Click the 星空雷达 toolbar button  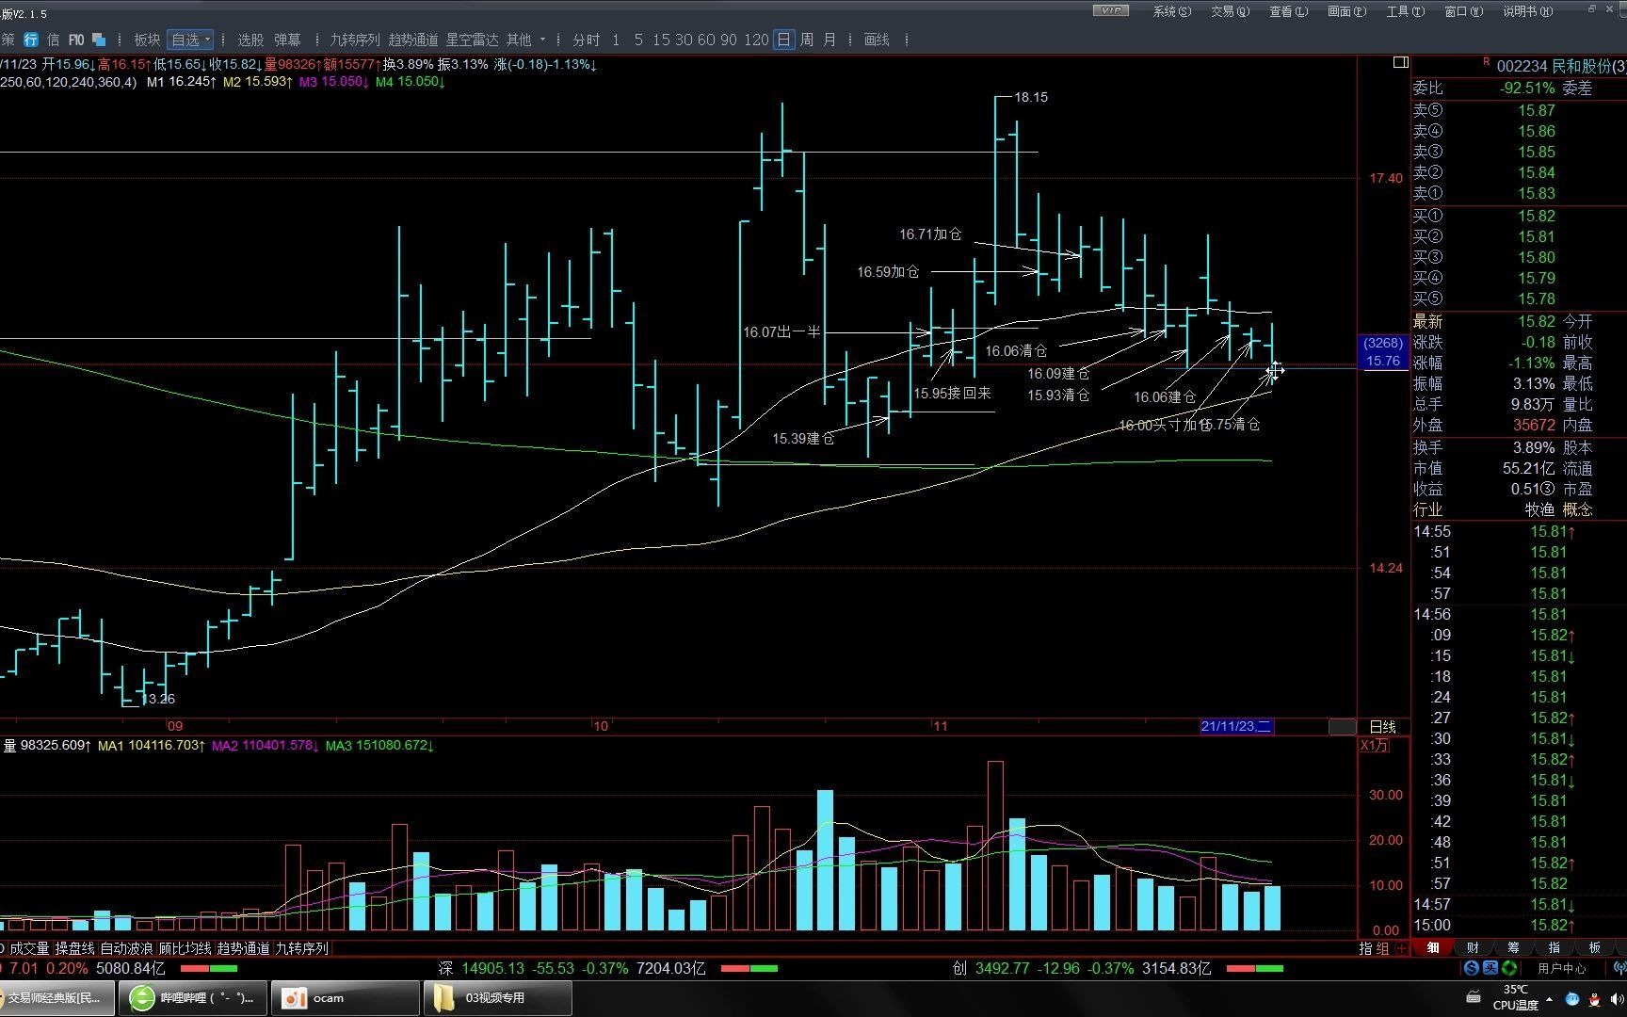pyautogui.click(x=472, y=40)
